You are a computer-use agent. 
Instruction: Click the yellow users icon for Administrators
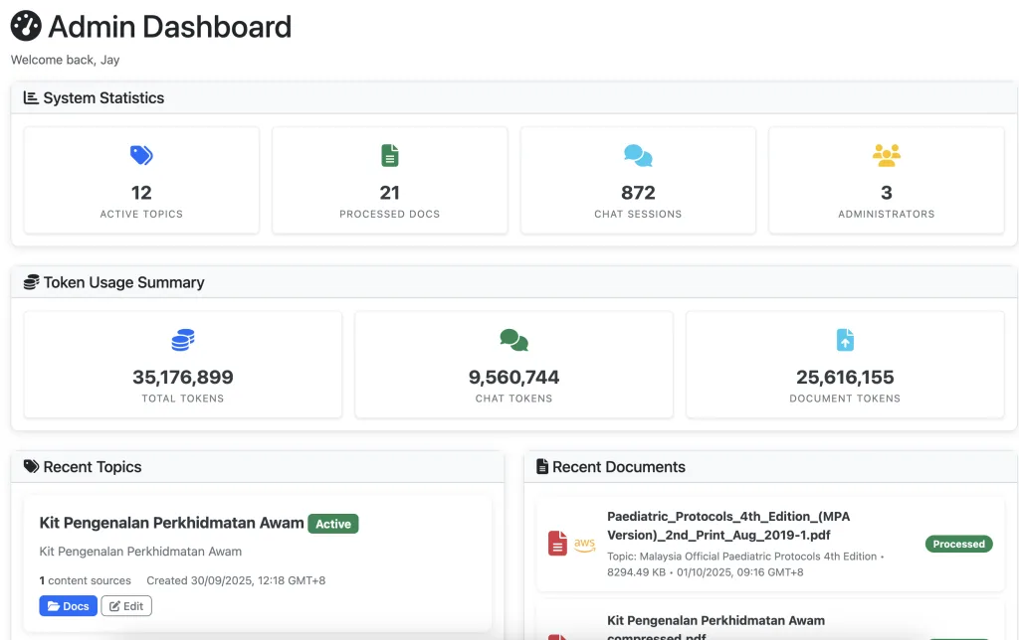[x=886, y=155]
